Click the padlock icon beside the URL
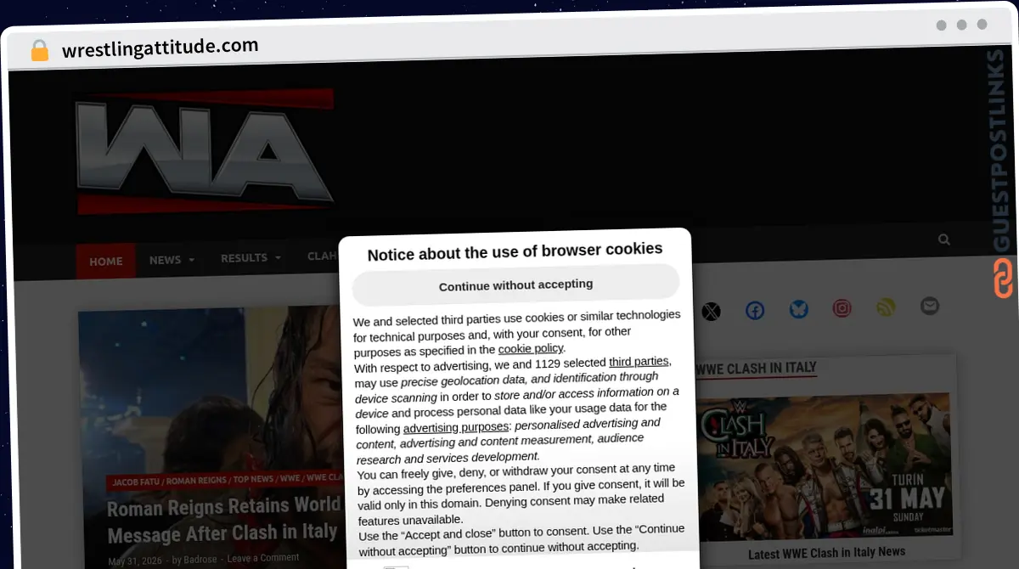This screenshot has height=569, width=1019. 39,51
